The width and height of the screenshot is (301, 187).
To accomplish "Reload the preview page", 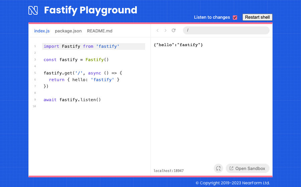I will pos(174,30).
